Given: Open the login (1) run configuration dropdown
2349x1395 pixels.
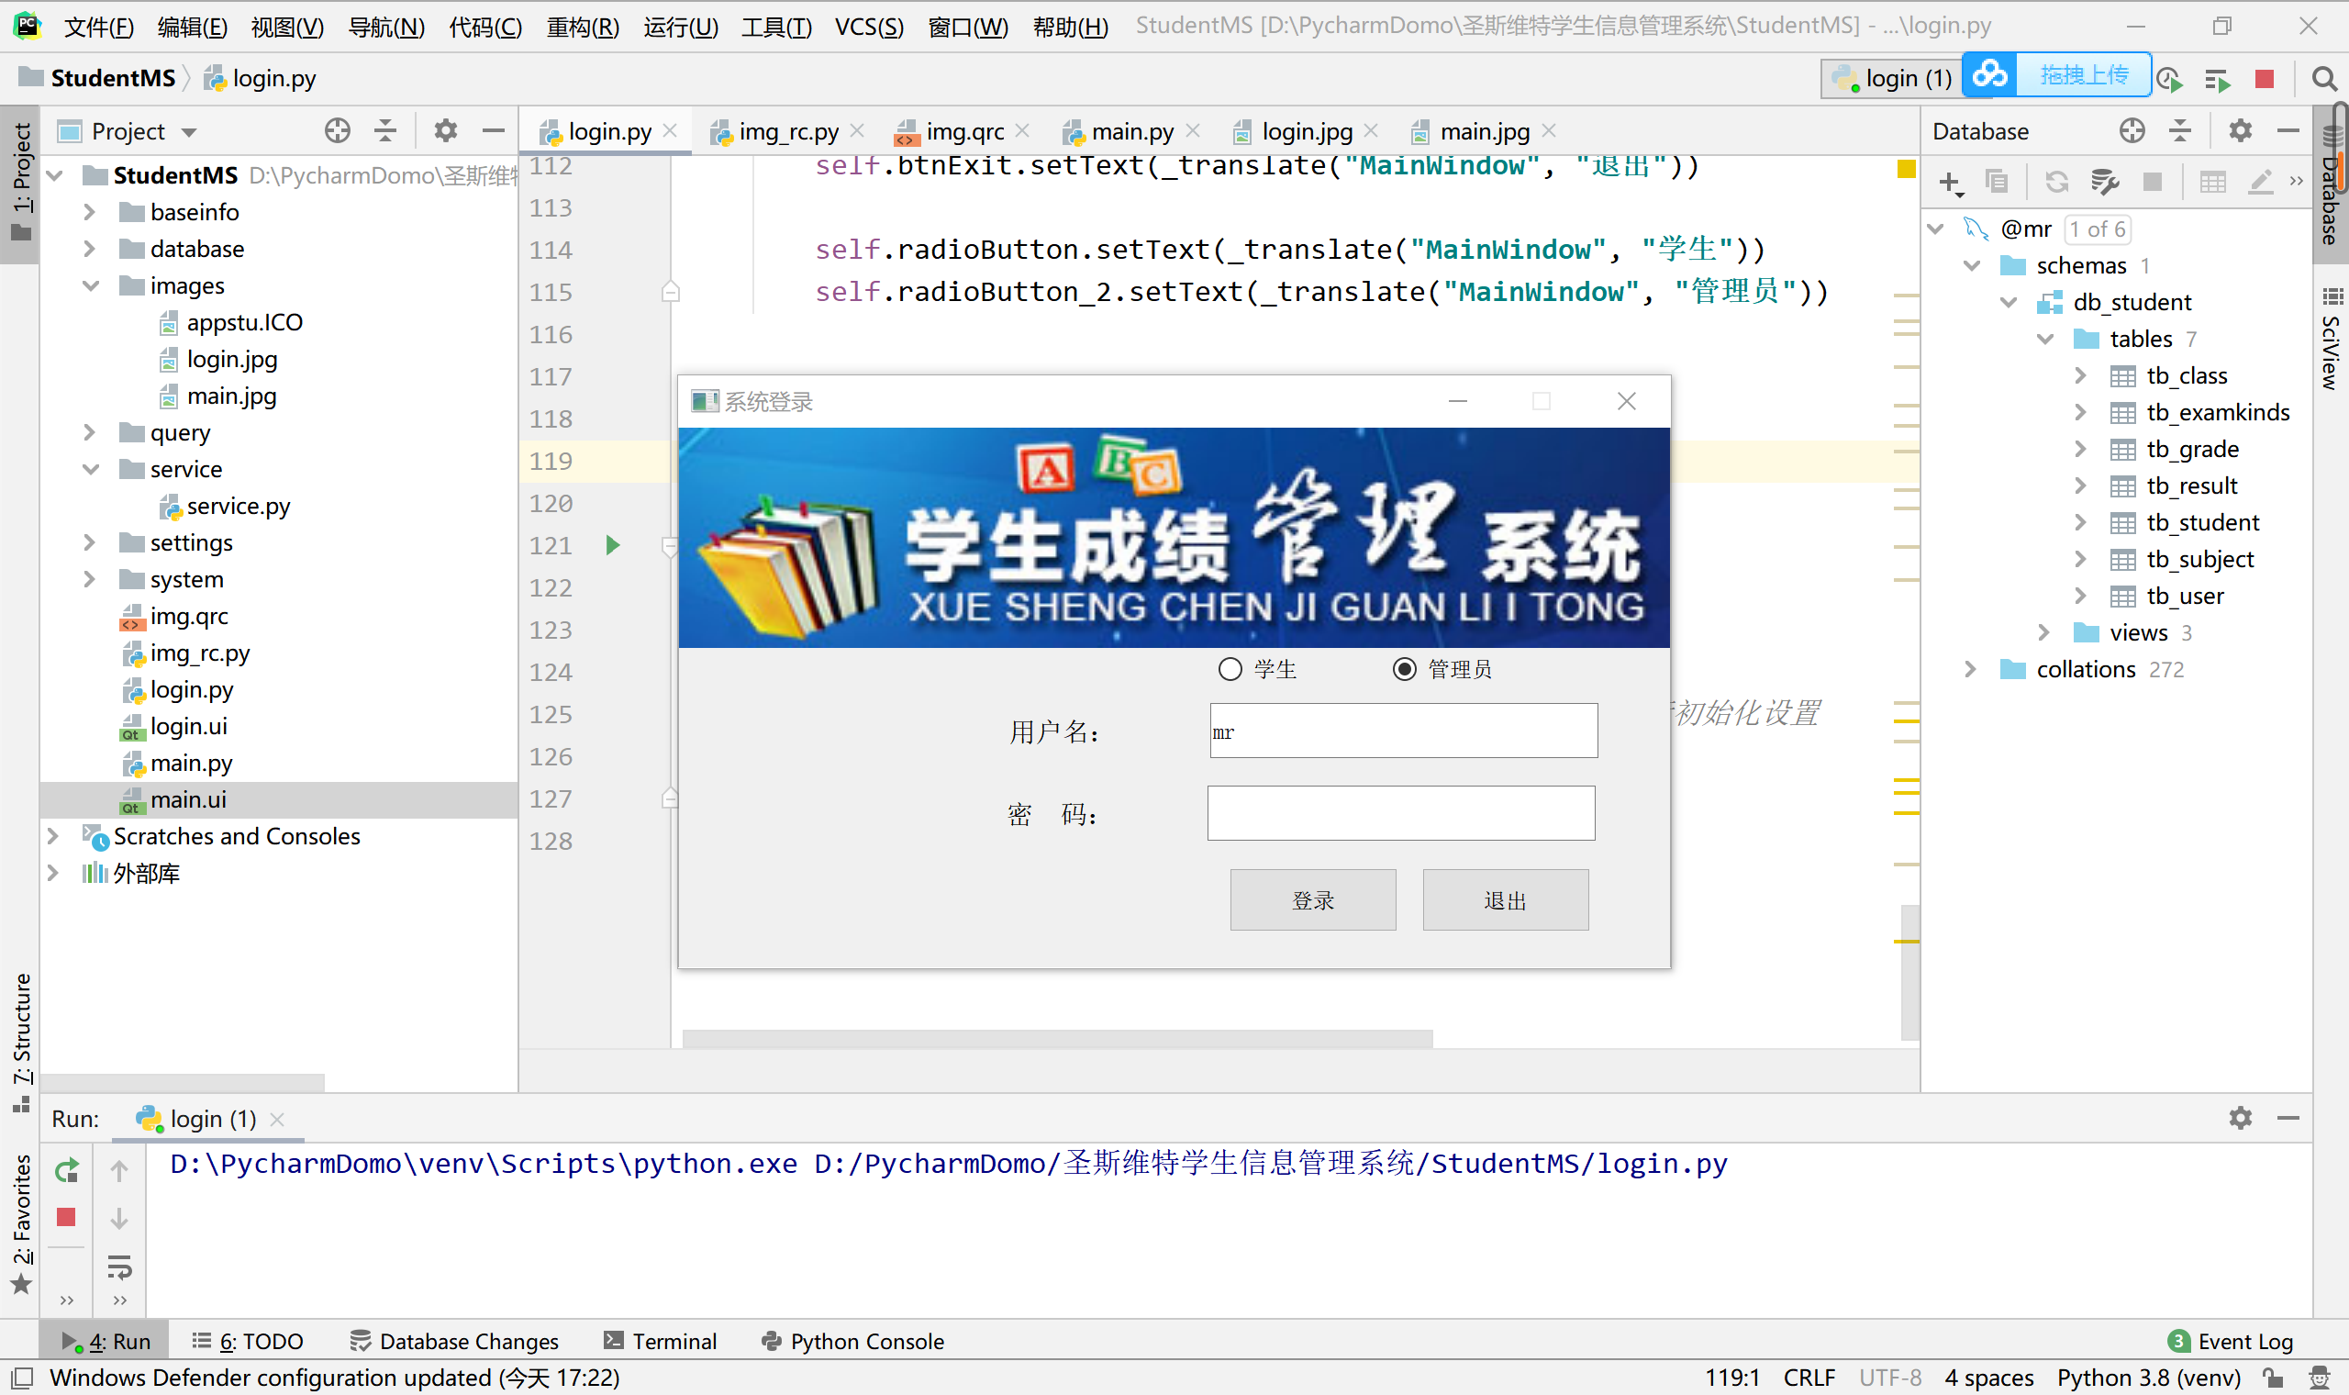Looking at the screenshot, I should point(1890,78).
